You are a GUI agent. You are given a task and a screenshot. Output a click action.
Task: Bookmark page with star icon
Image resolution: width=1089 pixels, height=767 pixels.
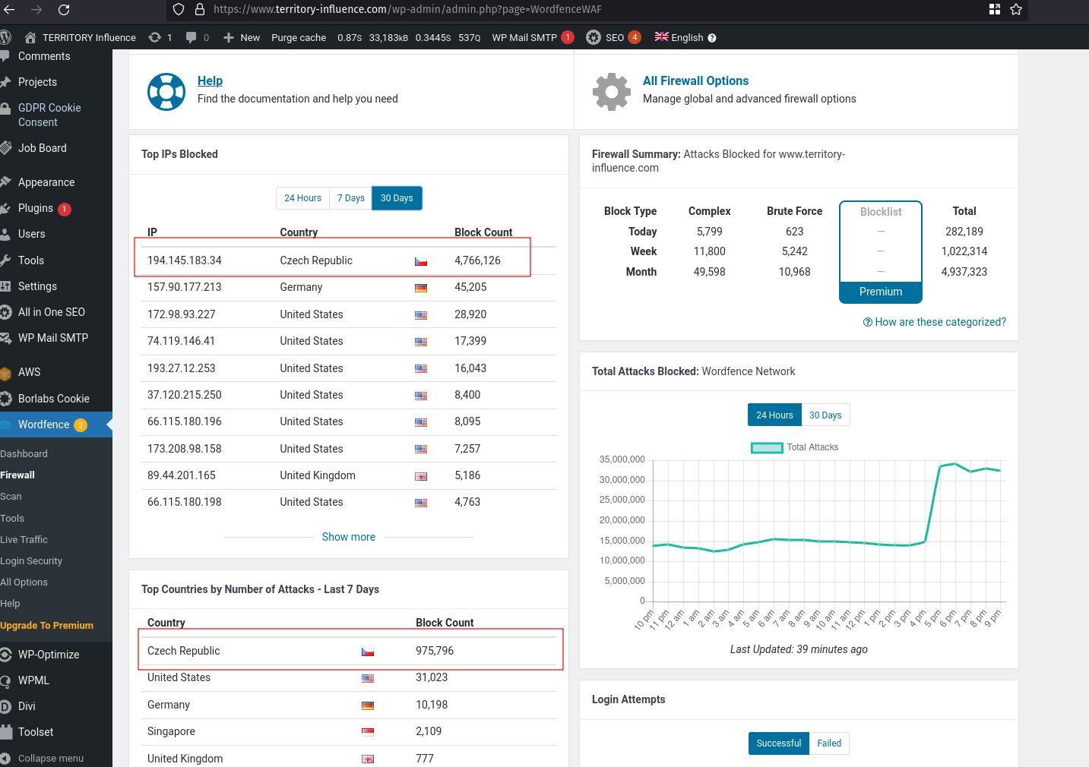(1016, 9)
